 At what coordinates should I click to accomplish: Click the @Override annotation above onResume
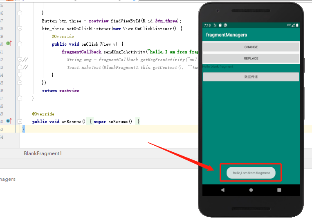[x=43, y=114]
